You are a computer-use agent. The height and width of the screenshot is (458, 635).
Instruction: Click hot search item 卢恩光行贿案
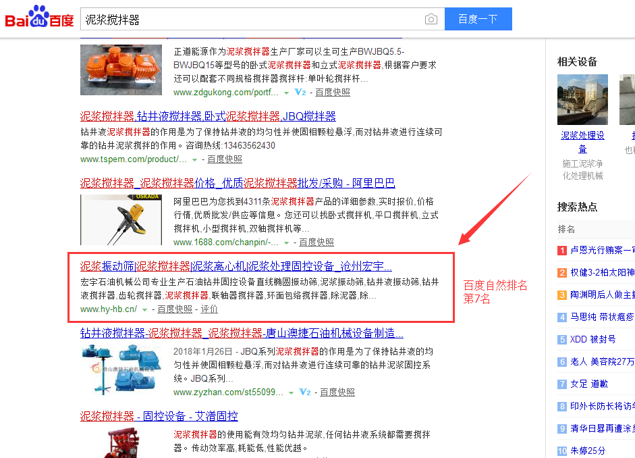[602, 251]
